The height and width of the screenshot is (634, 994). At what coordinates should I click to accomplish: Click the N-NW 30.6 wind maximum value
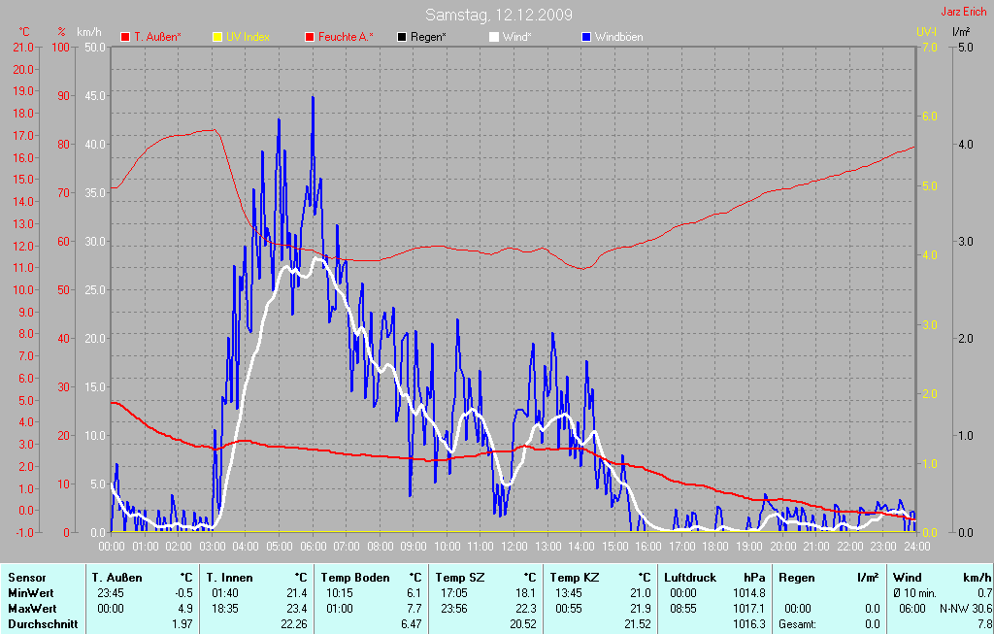966,608
